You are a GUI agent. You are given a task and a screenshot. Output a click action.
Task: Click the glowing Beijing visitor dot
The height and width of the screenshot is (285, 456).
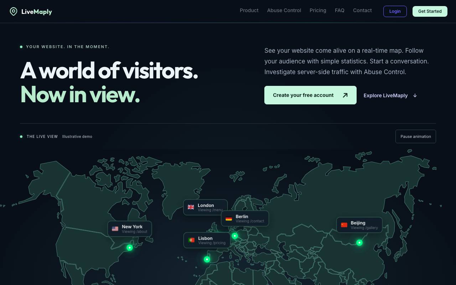tap(359, 243)
